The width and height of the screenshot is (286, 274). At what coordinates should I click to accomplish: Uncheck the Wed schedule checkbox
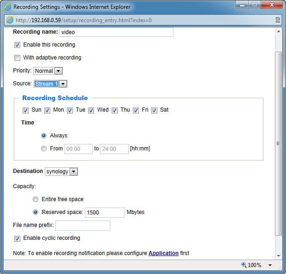91,110
